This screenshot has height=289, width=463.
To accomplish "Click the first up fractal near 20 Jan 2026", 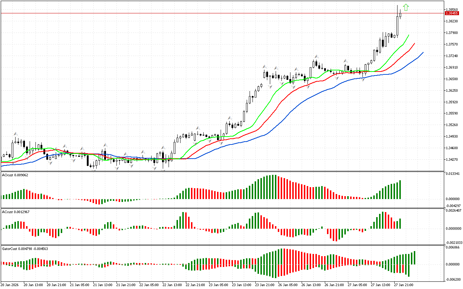I will click(x=15, y=134).
